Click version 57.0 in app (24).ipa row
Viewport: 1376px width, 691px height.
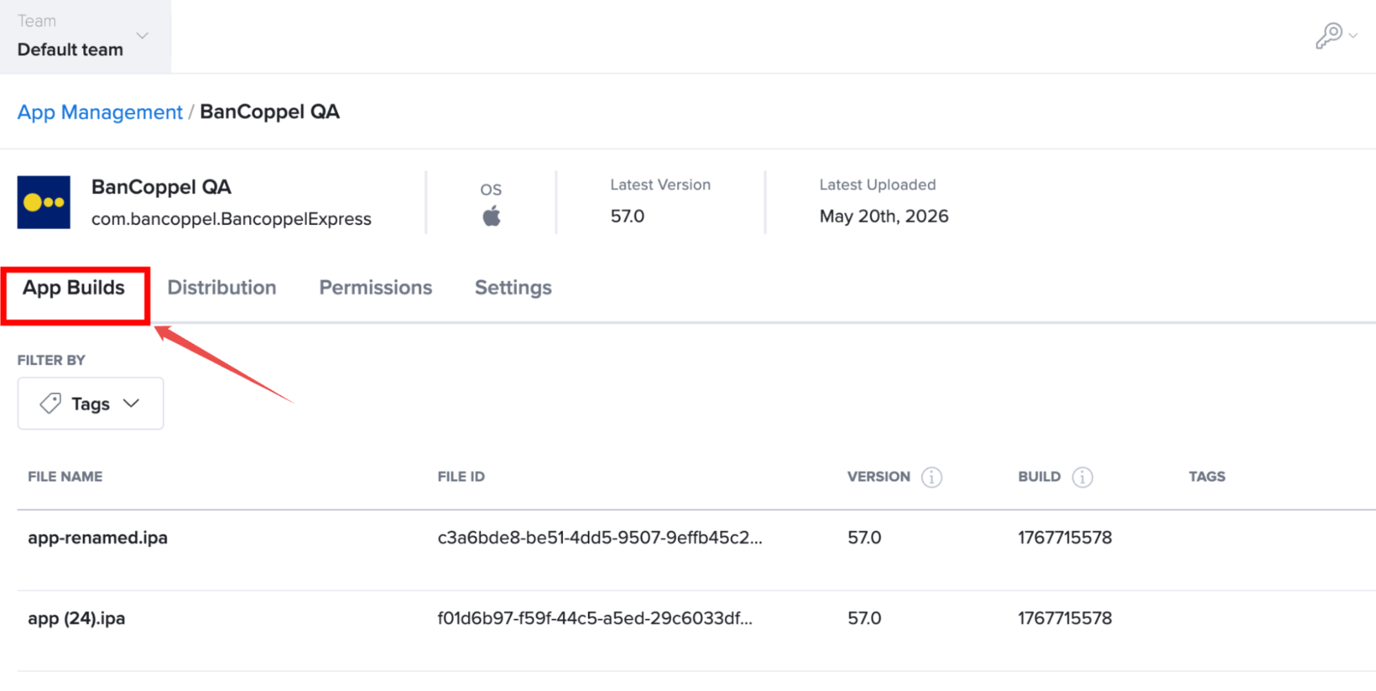(x=865, y=618)
